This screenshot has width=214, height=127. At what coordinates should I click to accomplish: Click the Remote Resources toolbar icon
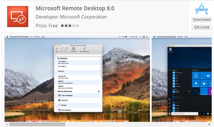pos(84,50)
